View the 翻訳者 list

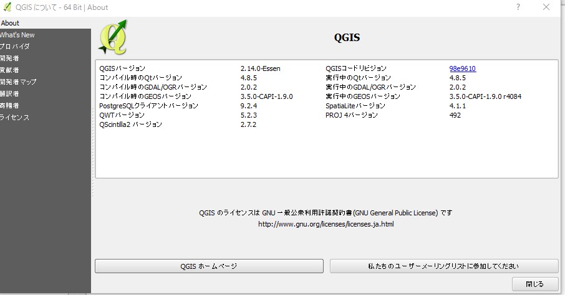10,94
